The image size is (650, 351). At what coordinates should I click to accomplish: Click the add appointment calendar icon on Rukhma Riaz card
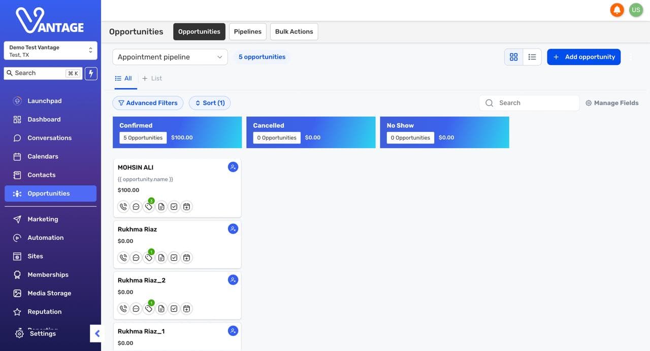tap(187, 258)
